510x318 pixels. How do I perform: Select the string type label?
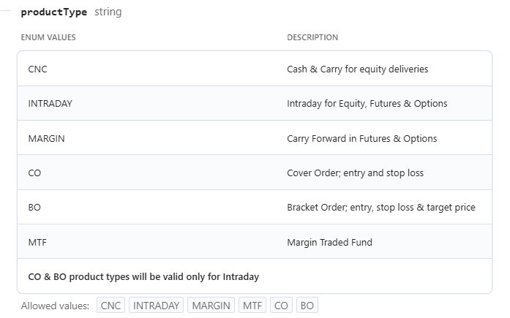[x=108, y=12]
